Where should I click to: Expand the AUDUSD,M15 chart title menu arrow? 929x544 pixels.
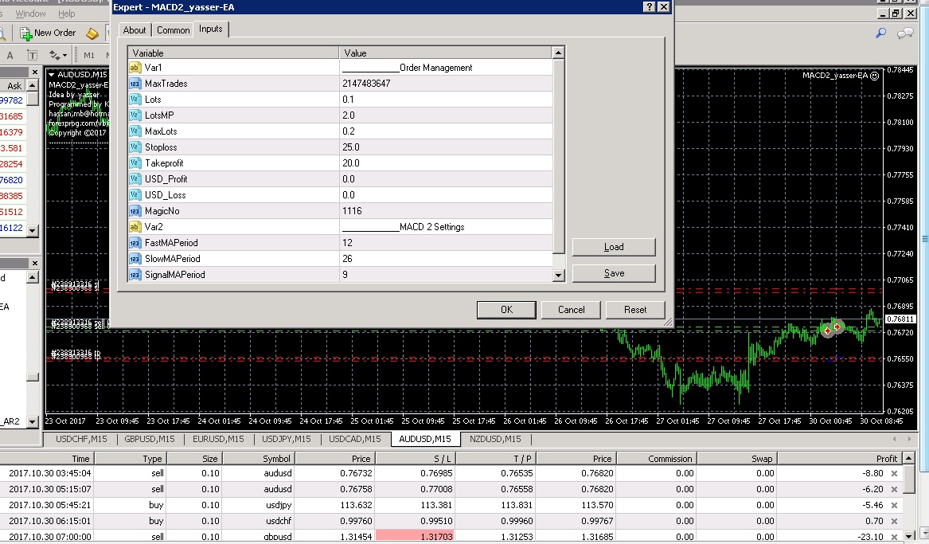(x=52, y=75)
